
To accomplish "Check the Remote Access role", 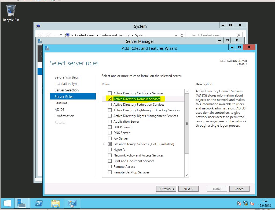I will click(x=110, y=166).
